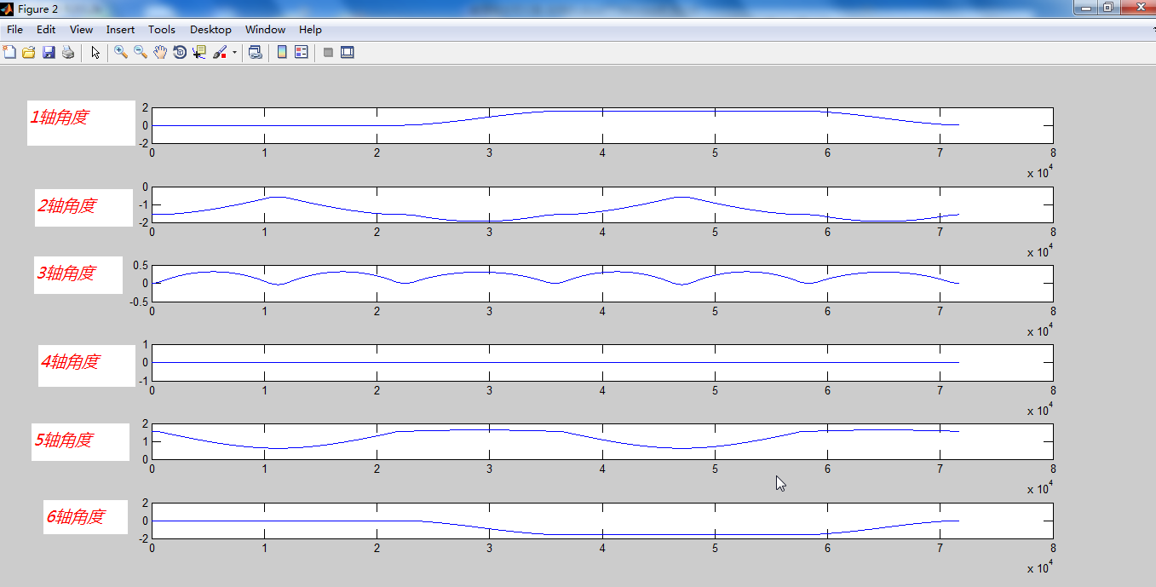Enable the Rotate 3D tool
The height and width of the screenshot is (587, 1156).
[180, 53]
